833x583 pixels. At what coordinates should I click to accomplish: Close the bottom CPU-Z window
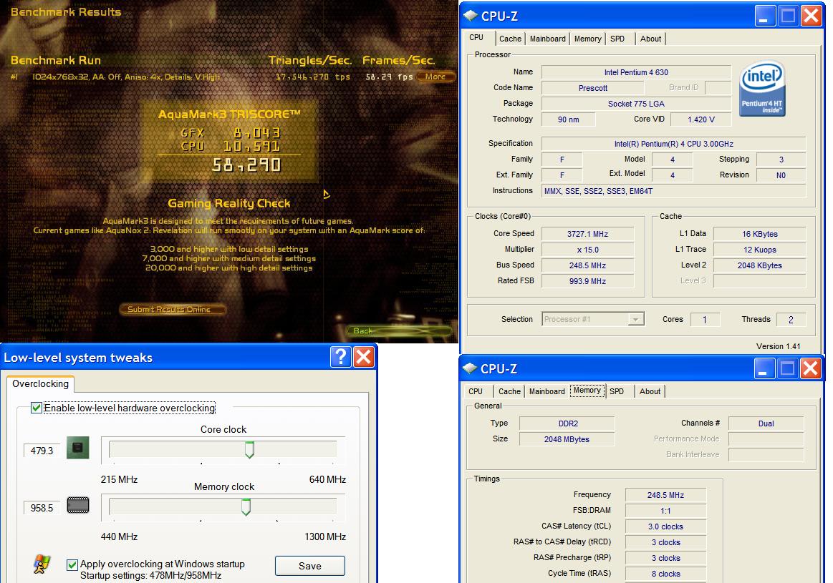811,368
